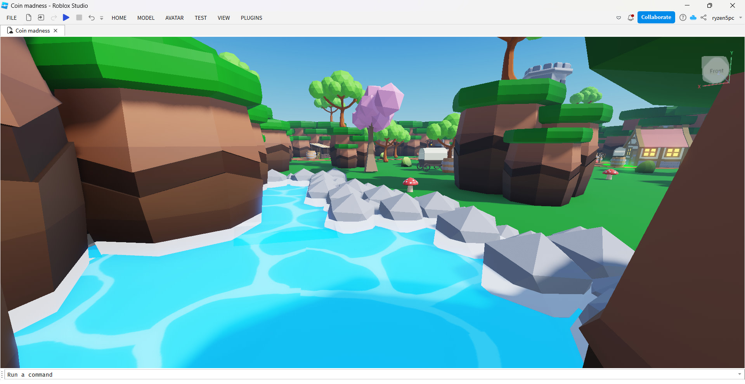Click the blue cloud save status icon
The height and width of the screenshot is (384, 745).
693,17
